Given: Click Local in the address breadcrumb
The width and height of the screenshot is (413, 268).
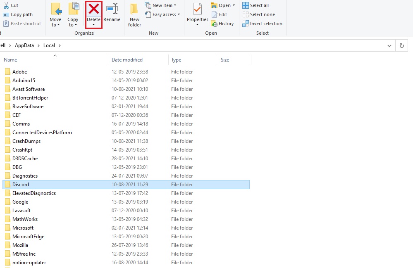Looking at the screenshot, I should click(49, 45).
